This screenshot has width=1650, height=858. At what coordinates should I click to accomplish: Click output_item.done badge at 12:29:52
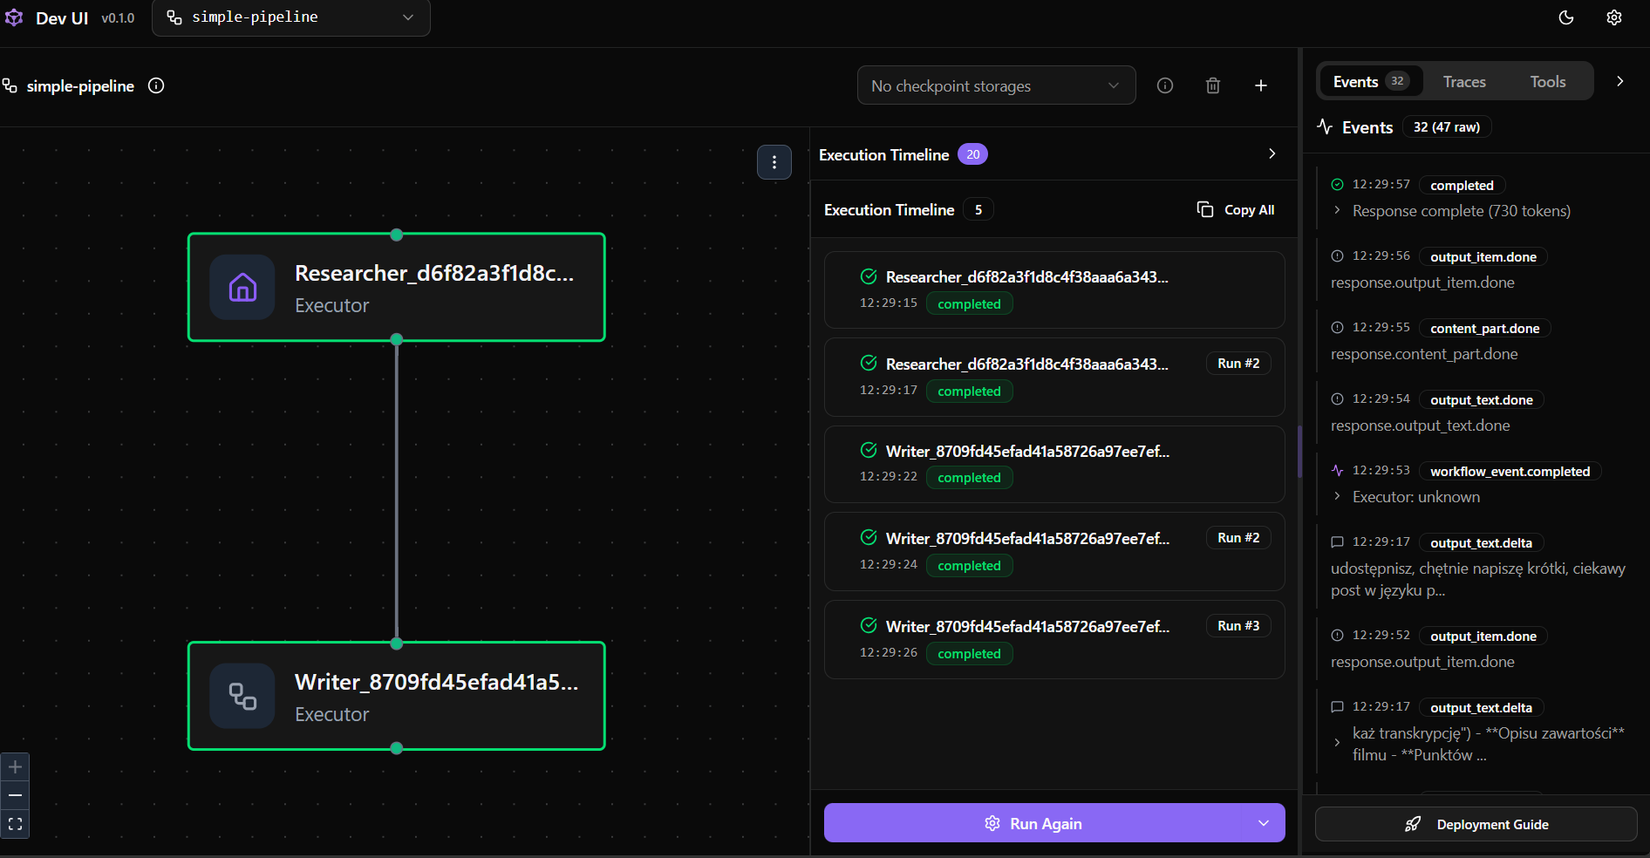[1483, 636]
